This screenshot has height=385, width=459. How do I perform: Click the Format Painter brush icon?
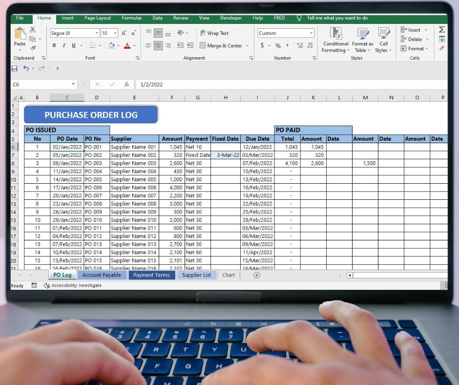coord(33,48)
